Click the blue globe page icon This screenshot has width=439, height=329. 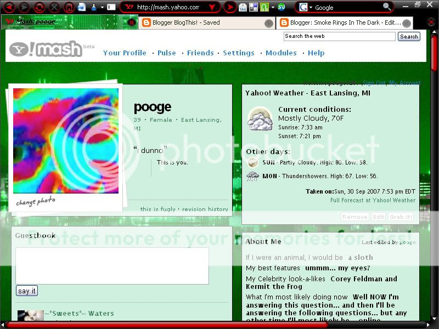click(x=82, y=7)
